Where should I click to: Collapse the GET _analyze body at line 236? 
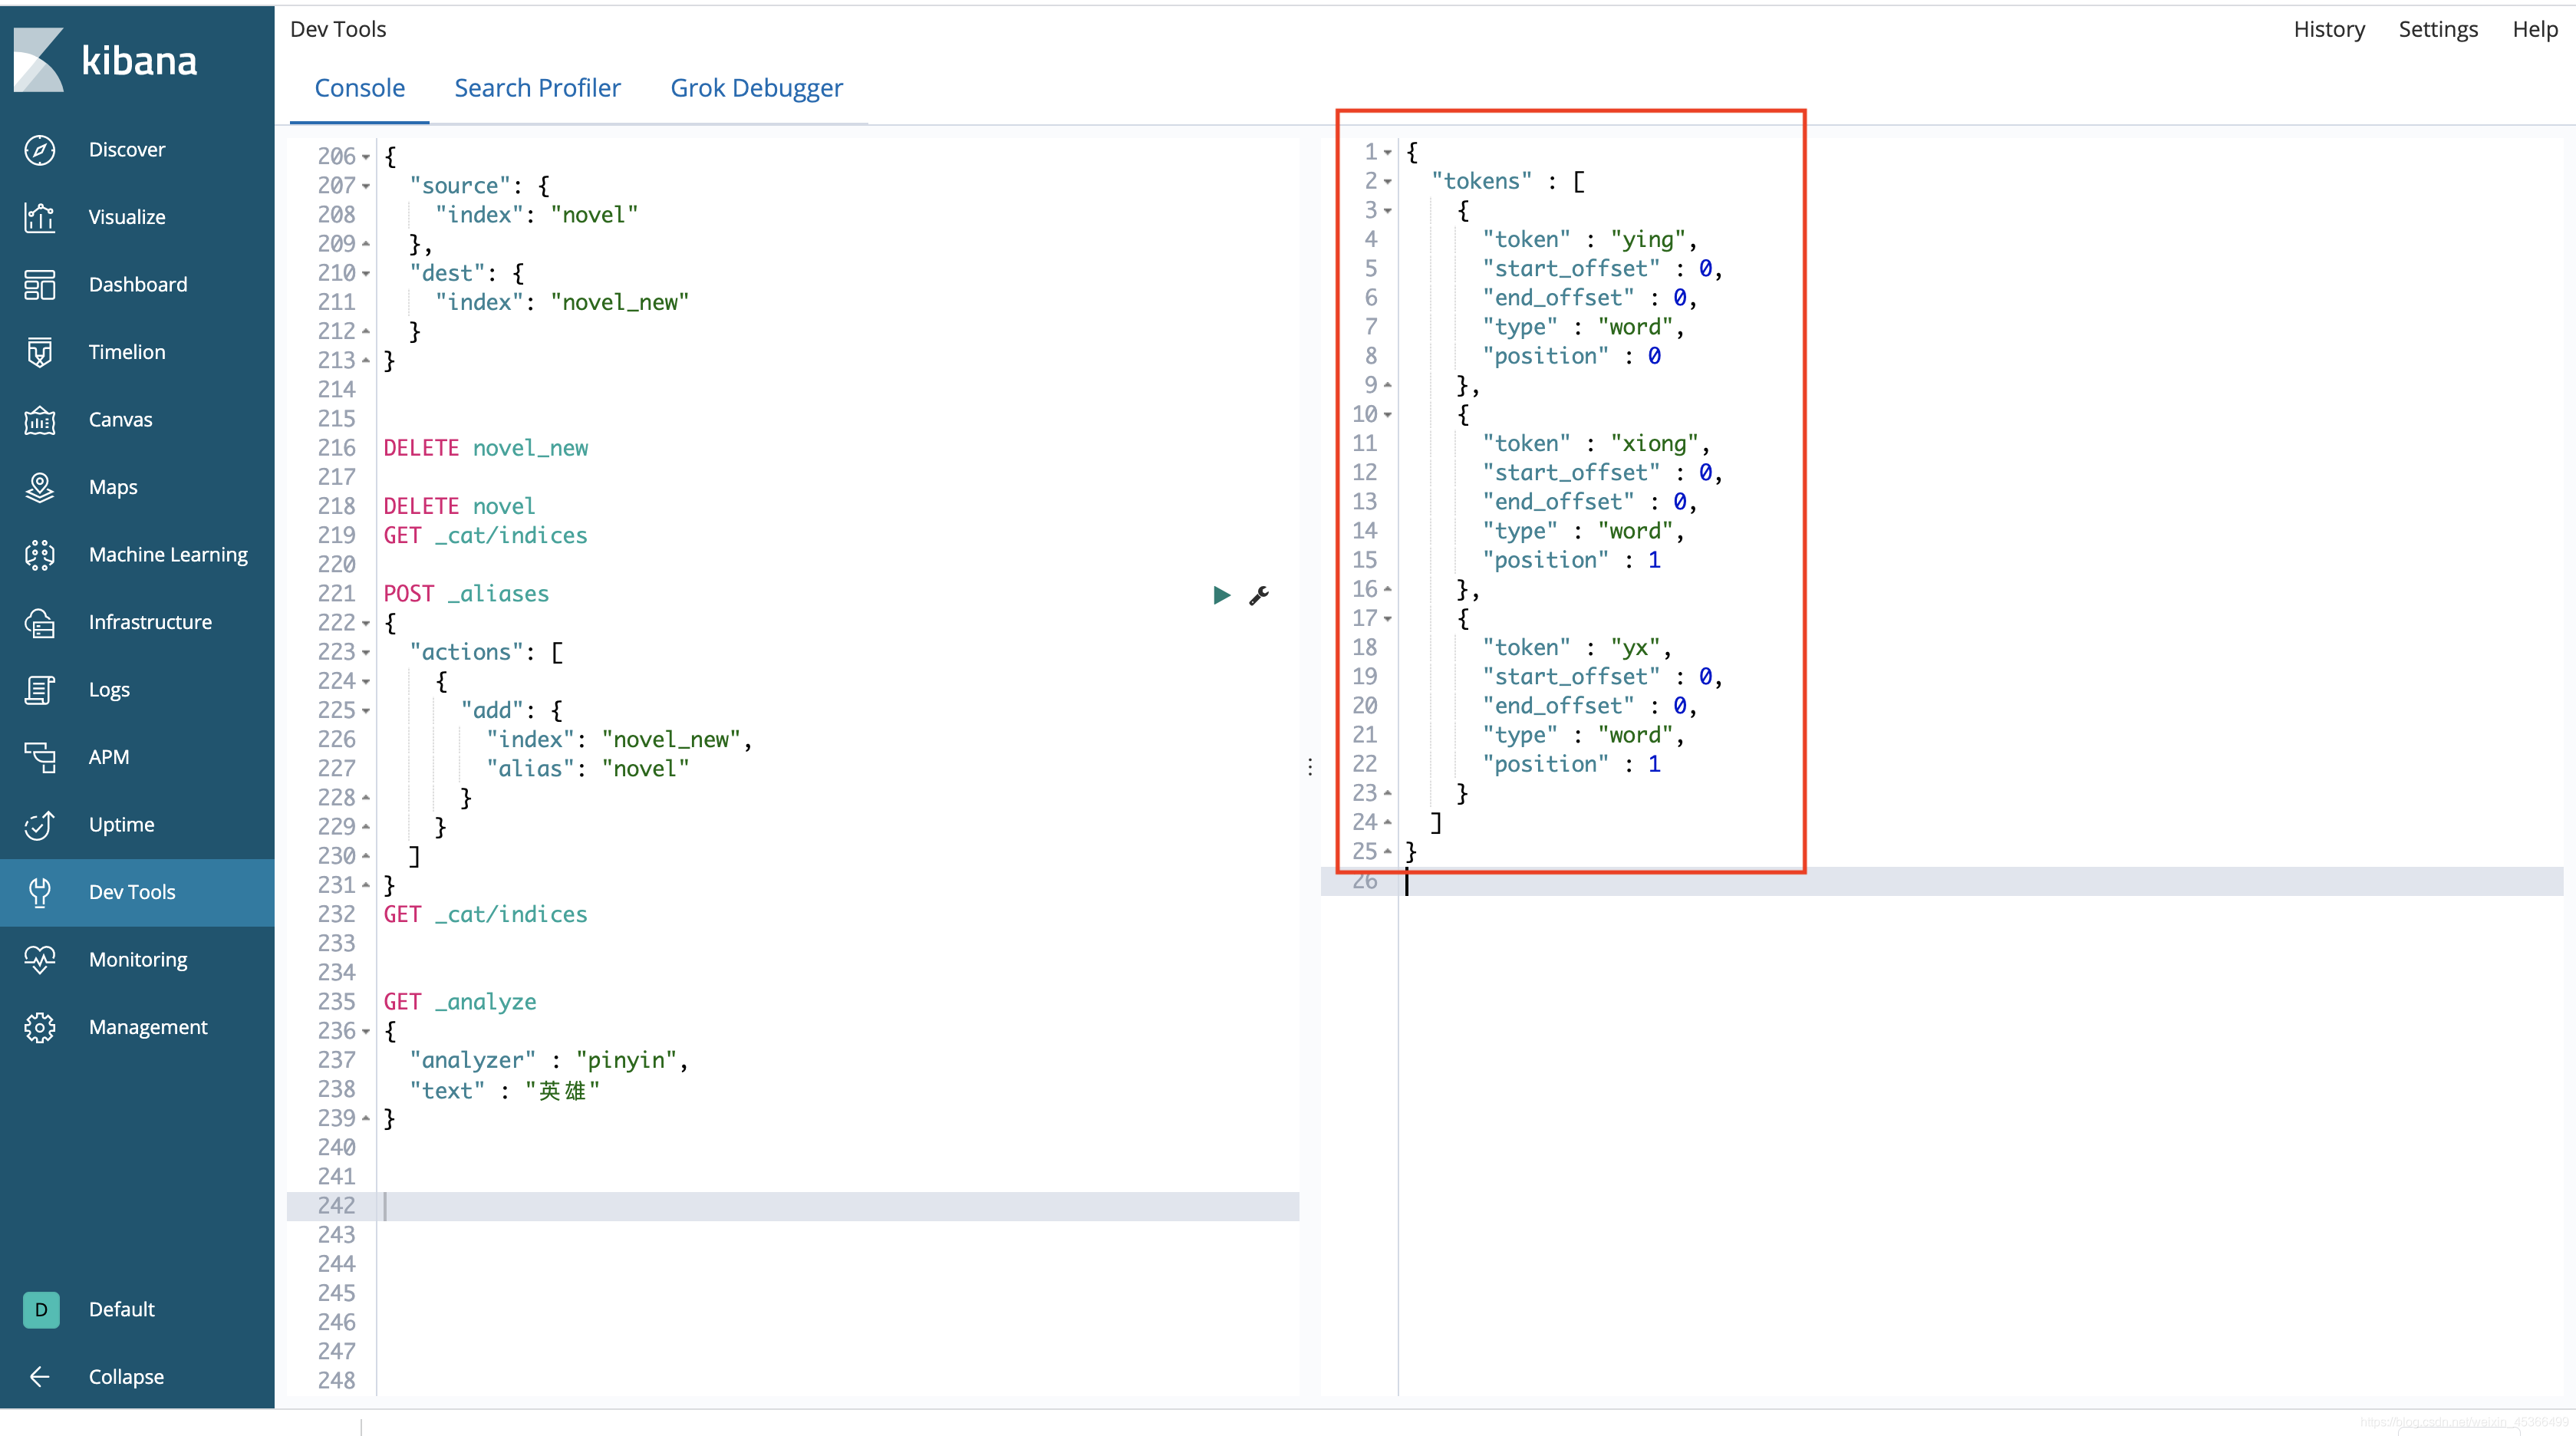366,1032
